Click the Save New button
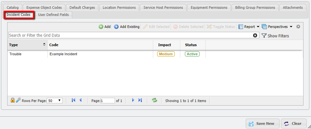This screenshot has width=311, height=129. (263, 123)
